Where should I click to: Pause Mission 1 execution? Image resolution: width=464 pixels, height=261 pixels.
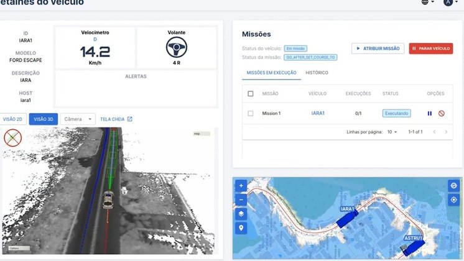[x=429, y=114]
